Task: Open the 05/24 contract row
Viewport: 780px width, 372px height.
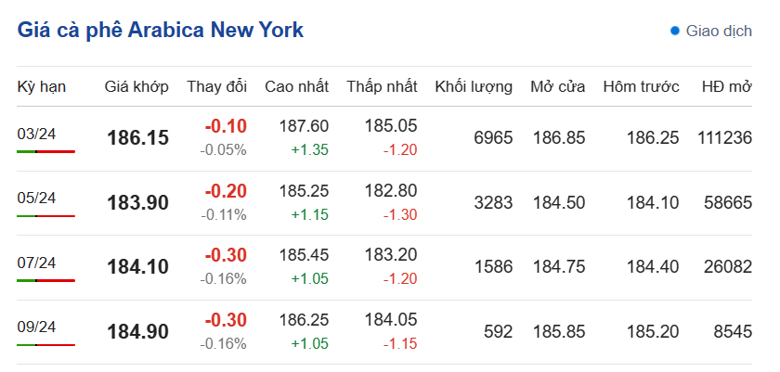Action: coord(37,198)
